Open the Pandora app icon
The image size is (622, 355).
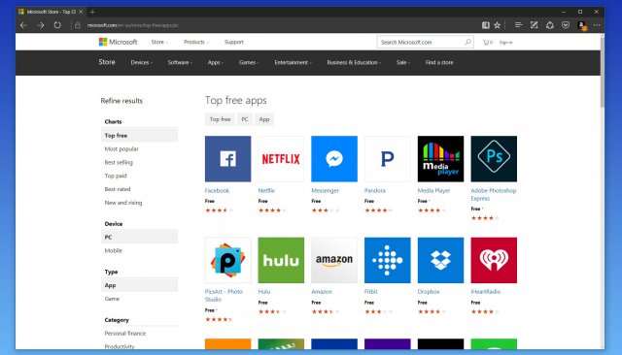pos(388,159)
